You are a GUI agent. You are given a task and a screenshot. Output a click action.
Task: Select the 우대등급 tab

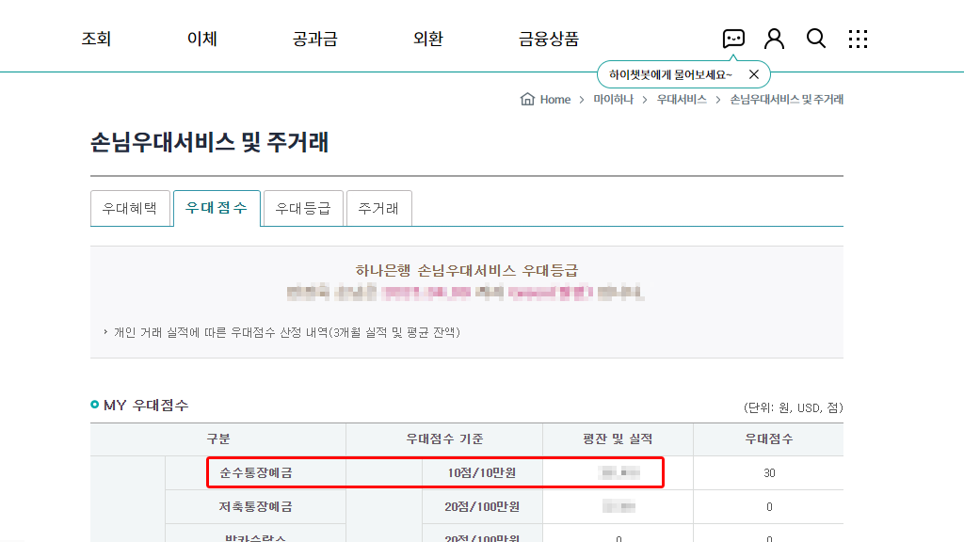[x=302, y=208]
